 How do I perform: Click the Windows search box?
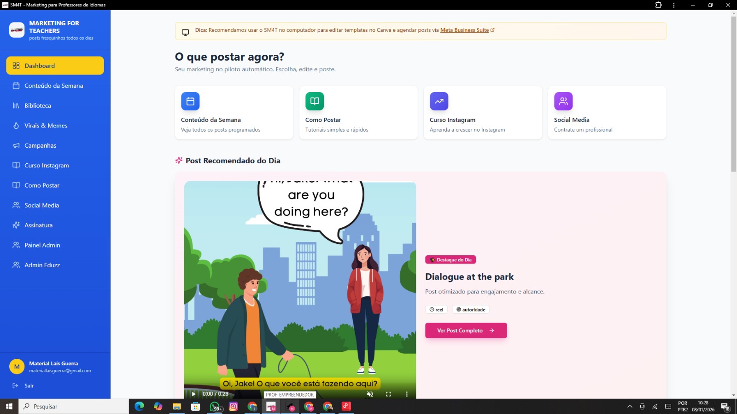coord(74,406)
